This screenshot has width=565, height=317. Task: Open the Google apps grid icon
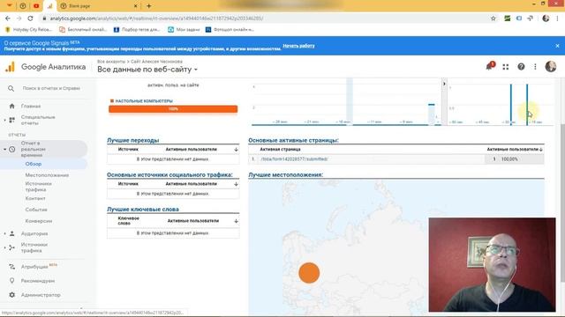[506, 67]
